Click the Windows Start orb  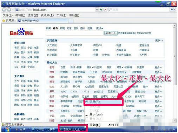(x=8, y=129)
